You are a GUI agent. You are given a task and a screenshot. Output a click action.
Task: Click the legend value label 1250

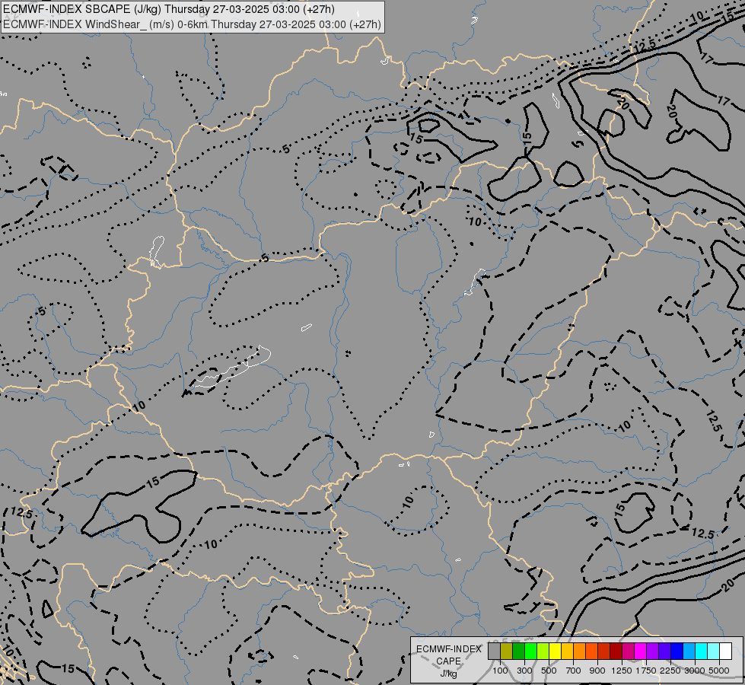[x=622, y=671]
